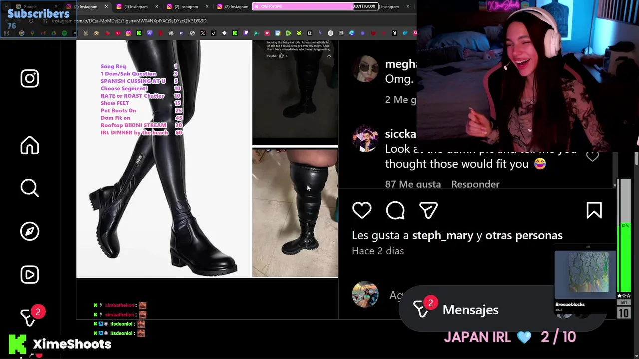The image size is (639, 359).
Task: Open the Google Maps bookmark icon
Action: [32, 33]
